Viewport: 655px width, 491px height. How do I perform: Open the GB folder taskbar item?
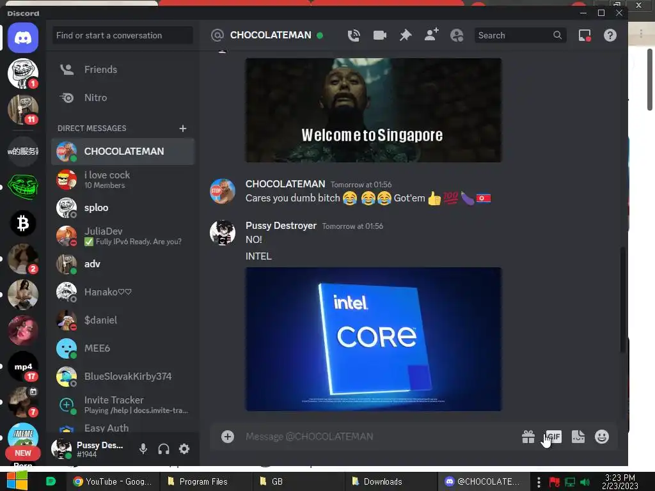click(298, 481)
